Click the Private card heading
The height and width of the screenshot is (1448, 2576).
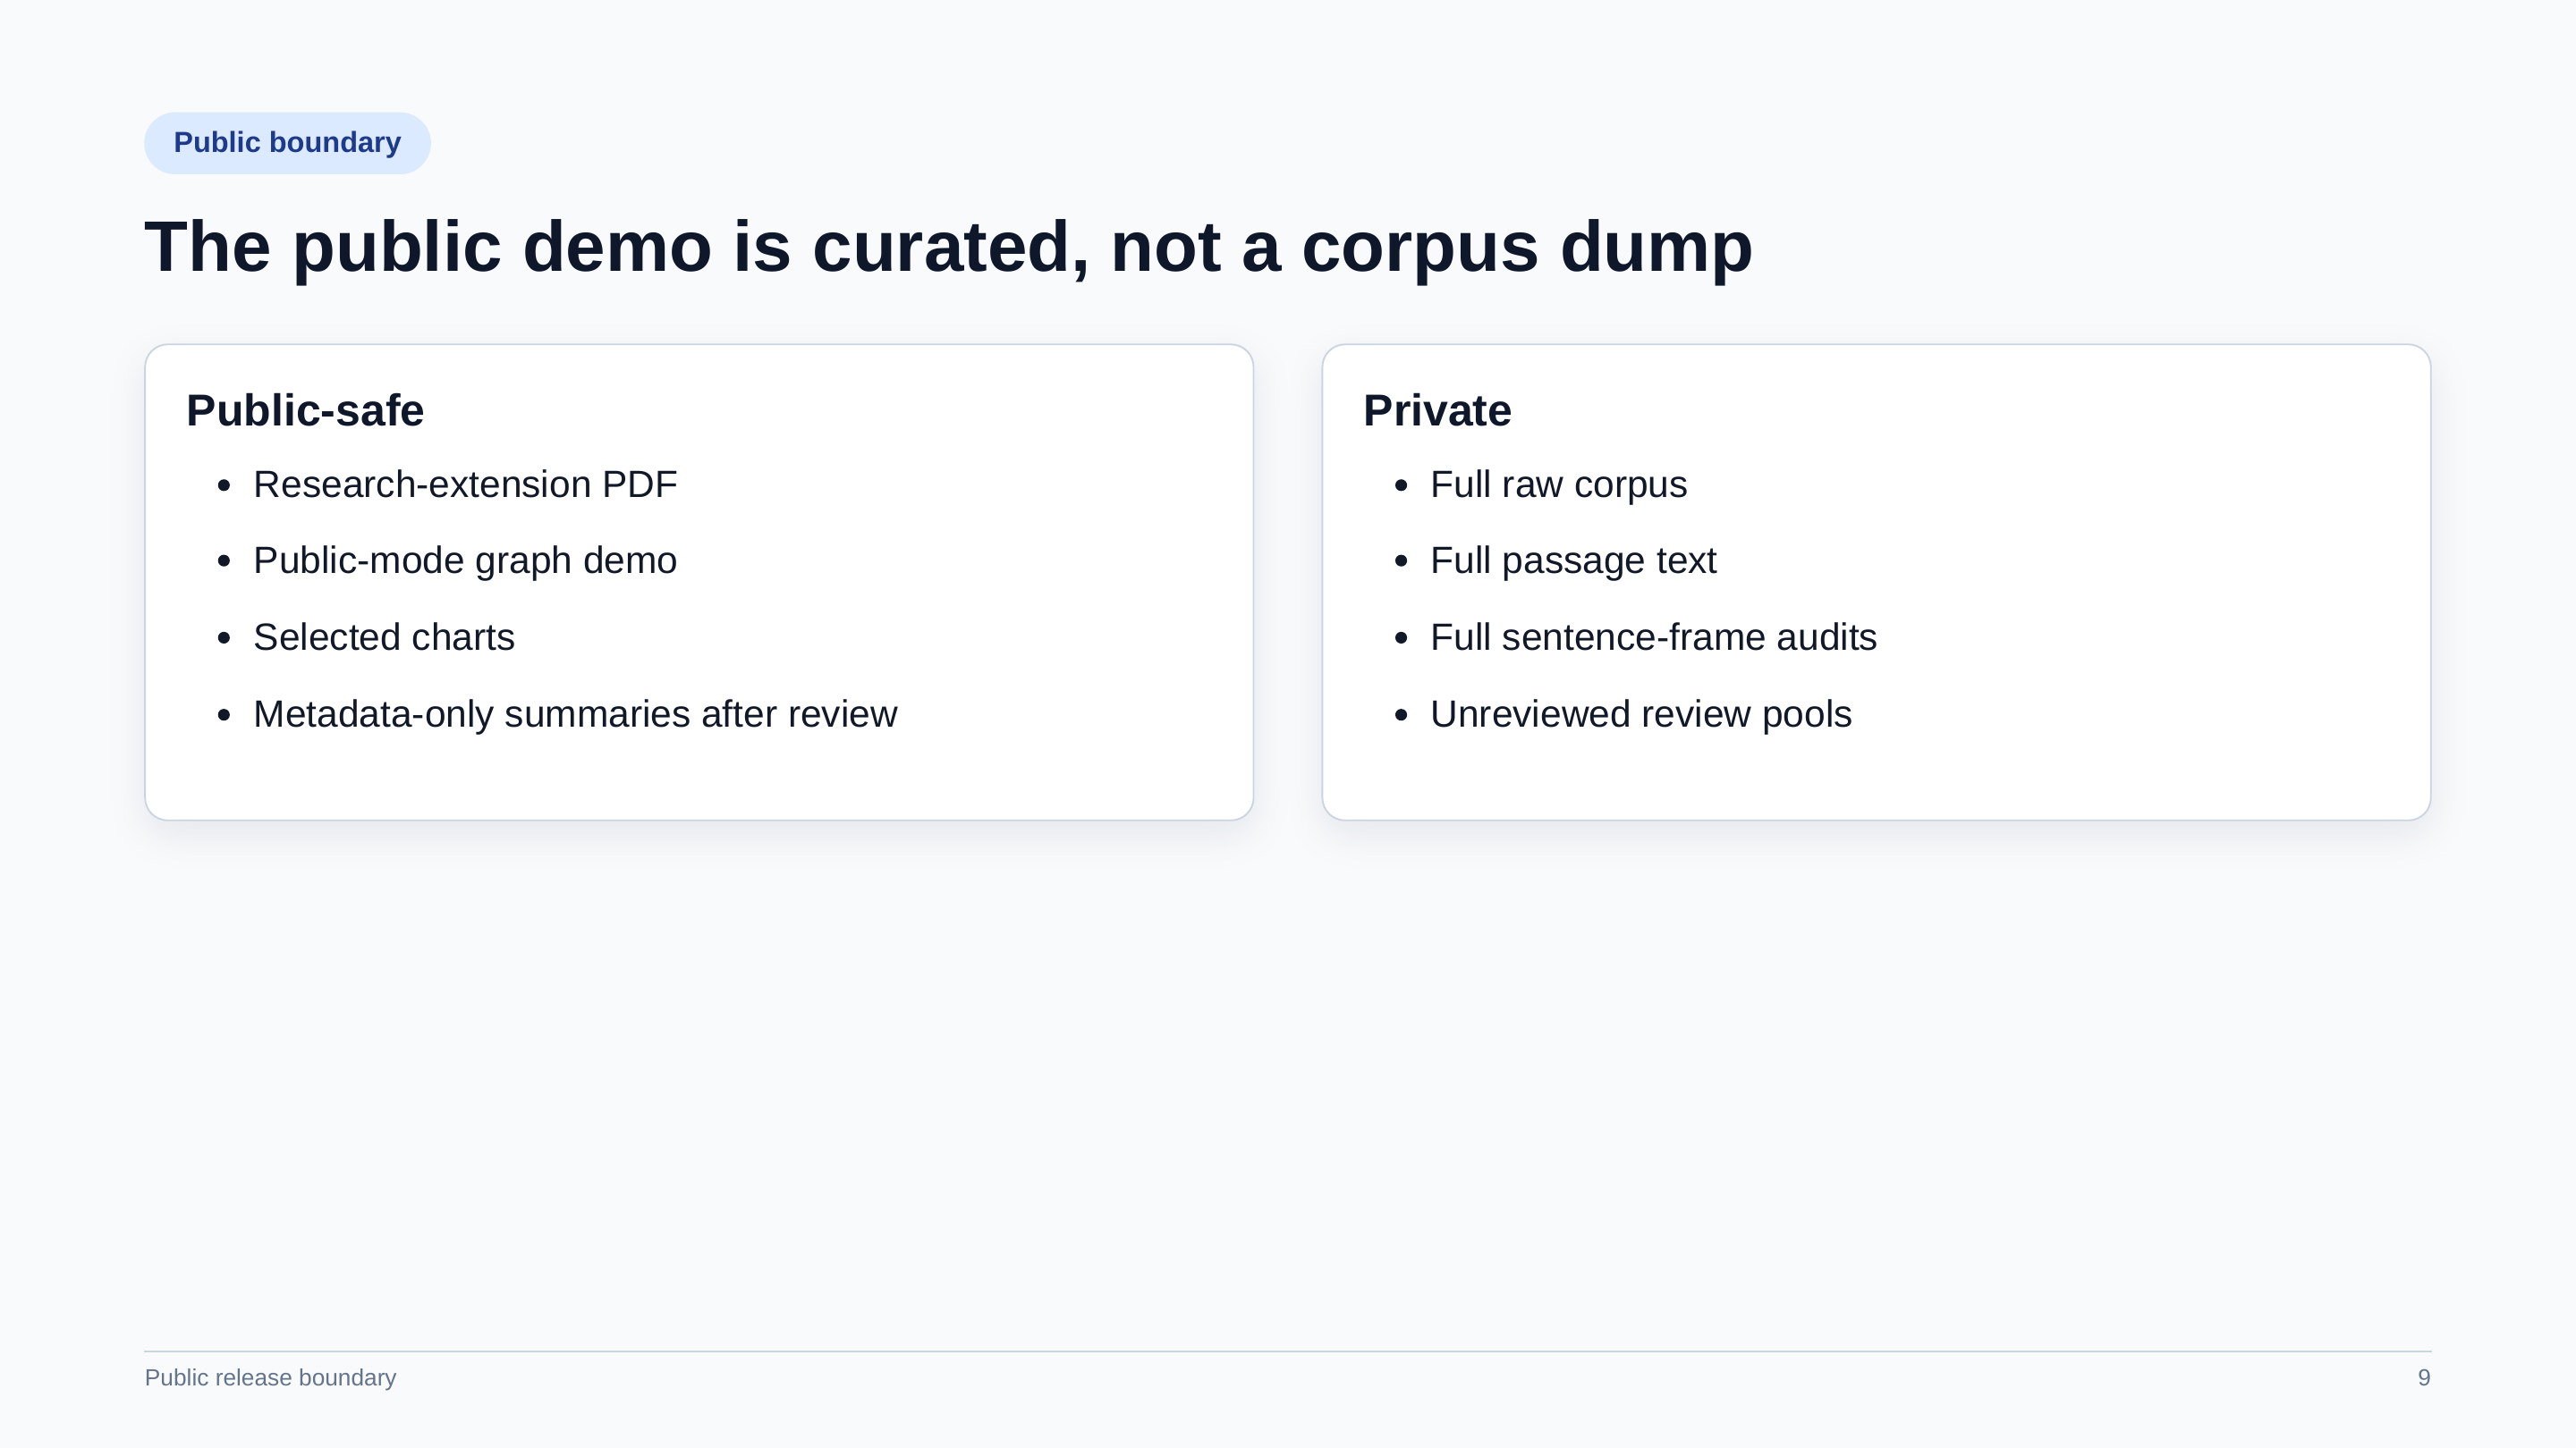1437,411
